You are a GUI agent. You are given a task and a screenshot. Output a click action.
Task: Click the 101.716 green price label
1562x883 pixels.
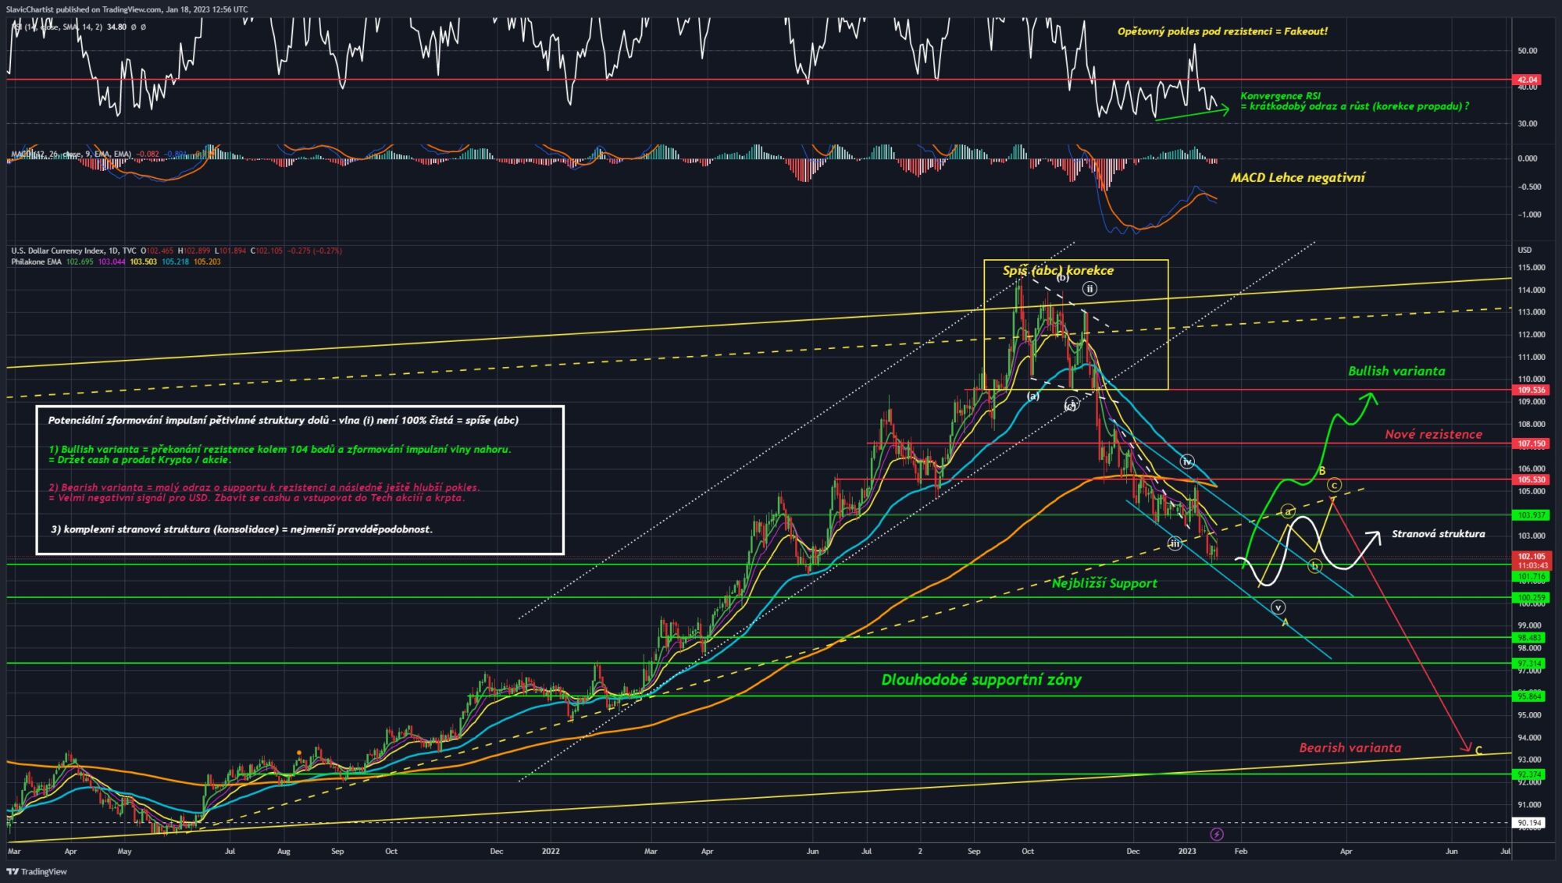(x=1531, y=576)
